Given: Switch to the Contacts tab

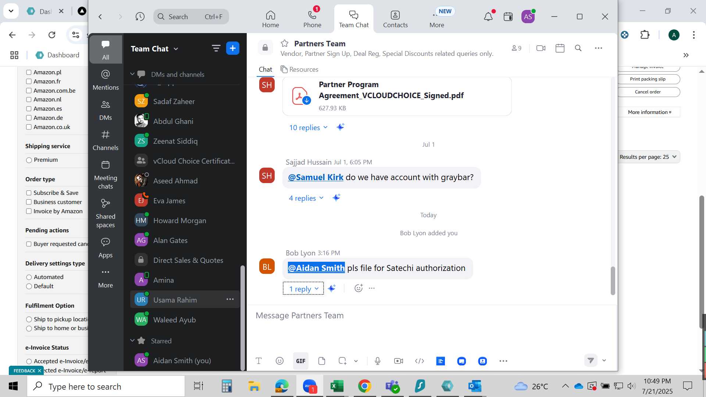Looking at the screenshot, I should (395, 18).
